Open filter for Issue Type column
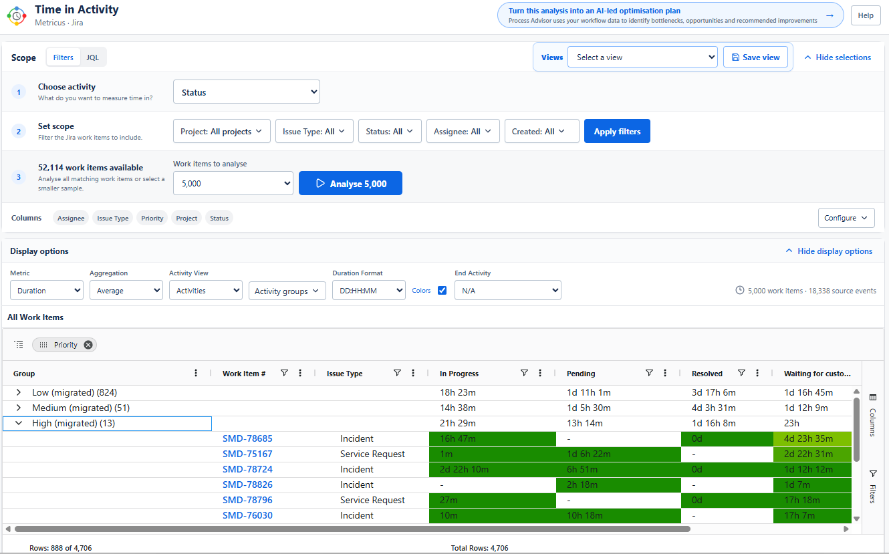The image size is (889, 554). 397,373
